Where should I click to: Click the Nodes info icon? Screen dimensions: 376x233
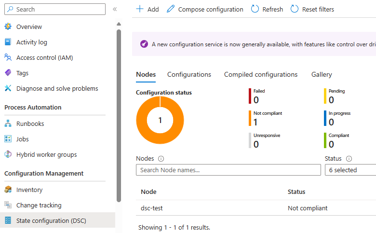[x=161, y=159]
